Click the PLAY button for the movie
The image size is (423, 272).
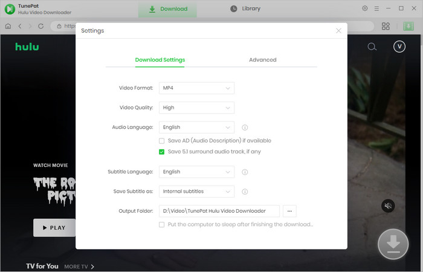[54, 228]
